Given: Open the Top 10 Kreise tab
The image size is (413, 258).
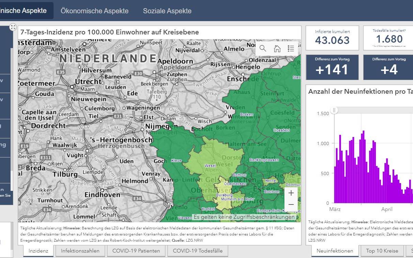Looking at the screenshot, I should point(382,251).
